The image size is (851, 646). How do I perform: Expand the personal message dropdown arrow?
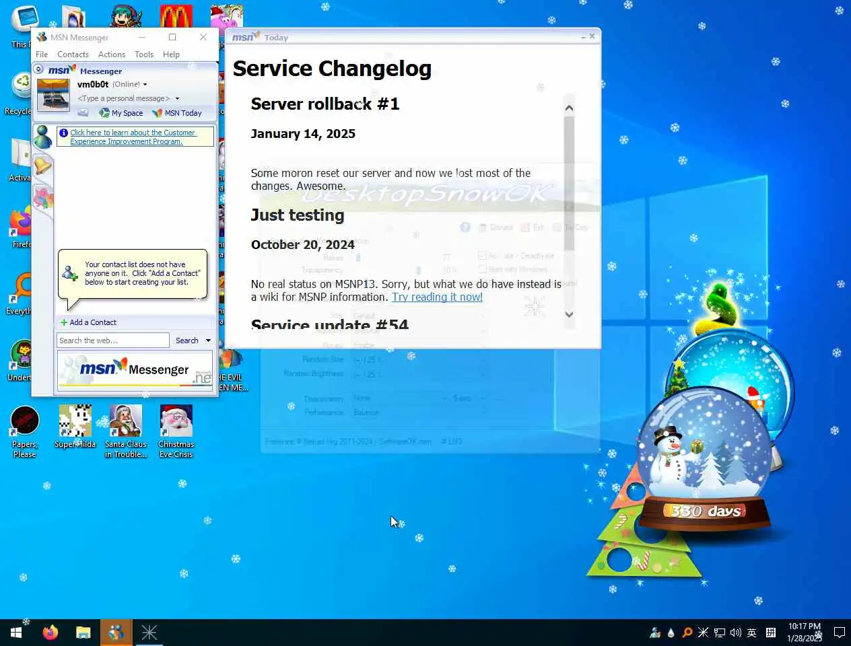tap(177, 98)
